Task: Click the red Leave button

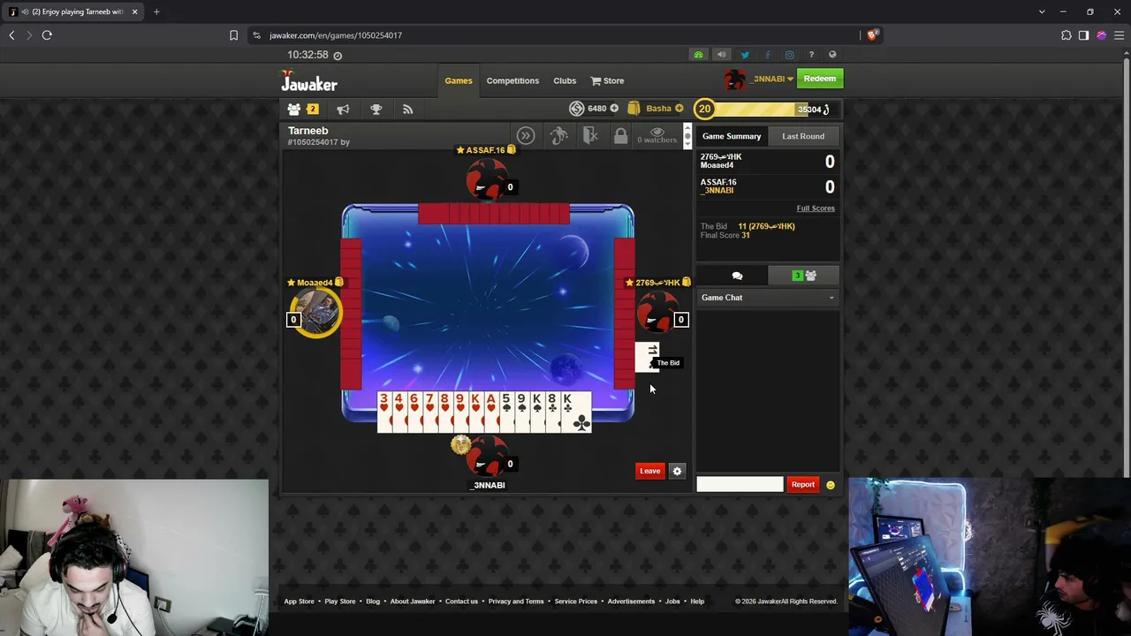Action: click(x=649, y=471)
